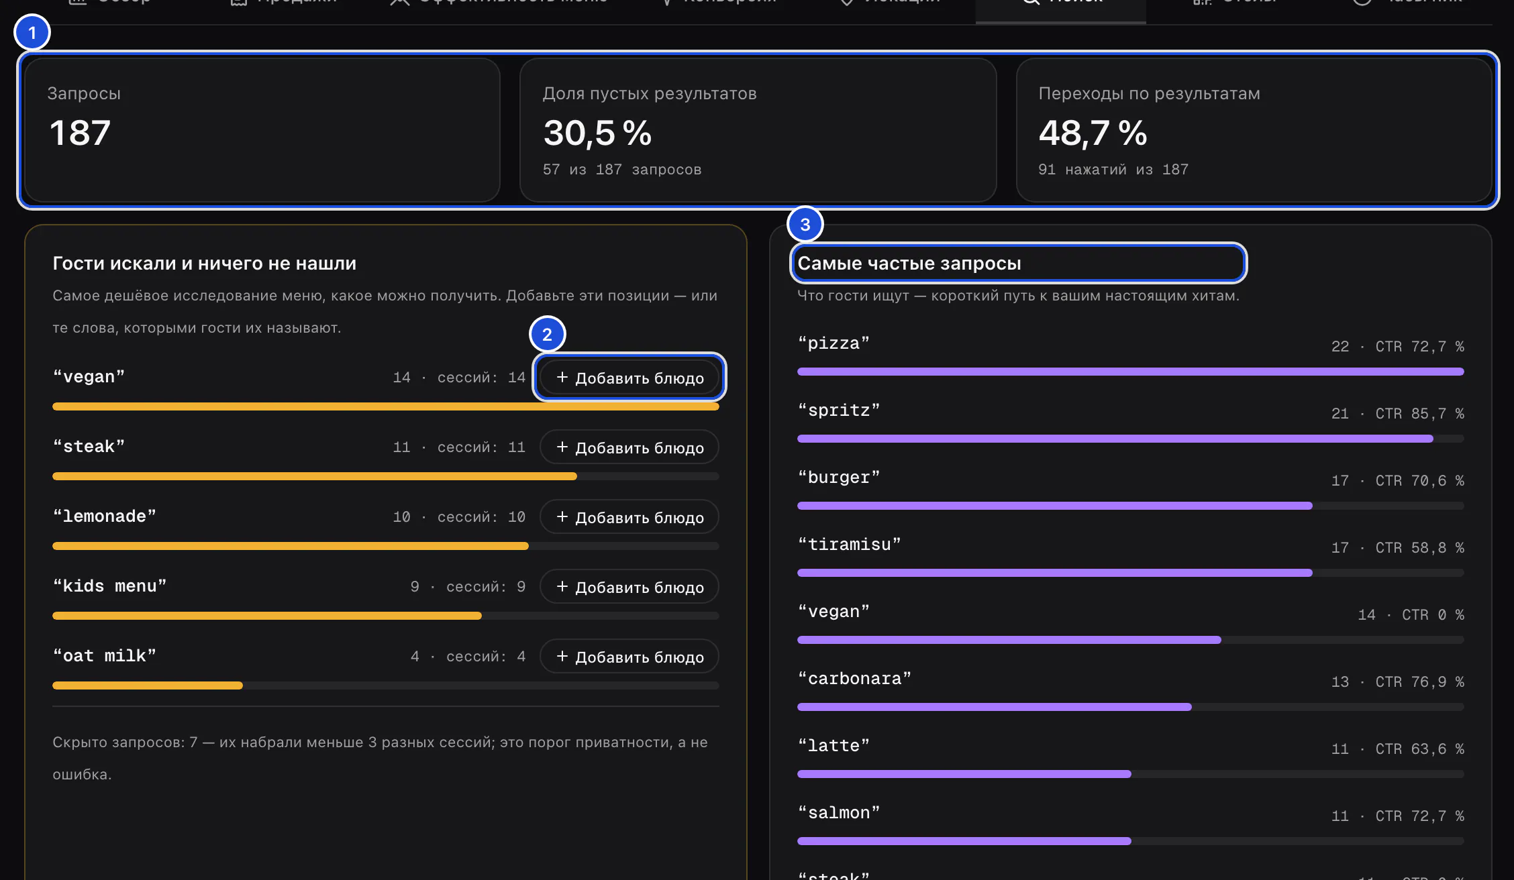
Task: Click "17 · CTR 58,8 %" next to tiramisu
Action: (x=1398, y=548)
